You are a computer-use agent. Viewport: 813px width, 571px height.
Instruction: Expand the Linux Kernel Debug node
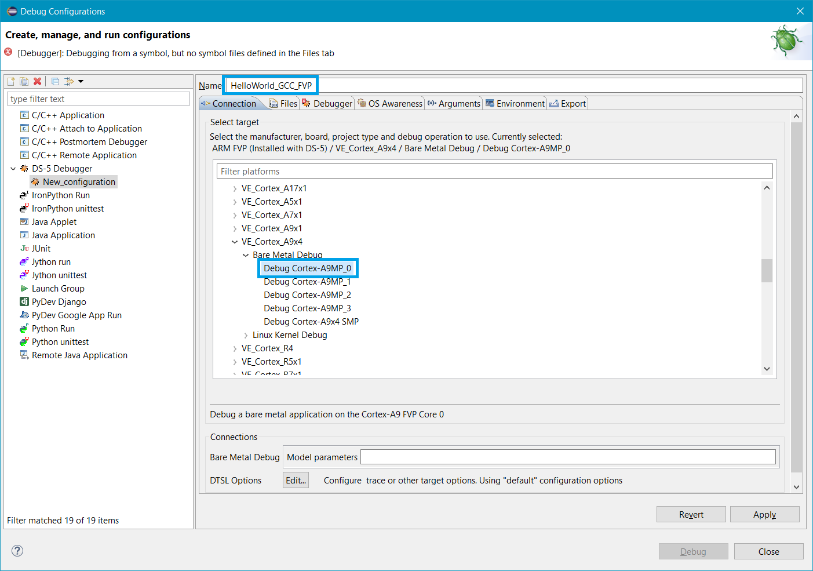246,335
